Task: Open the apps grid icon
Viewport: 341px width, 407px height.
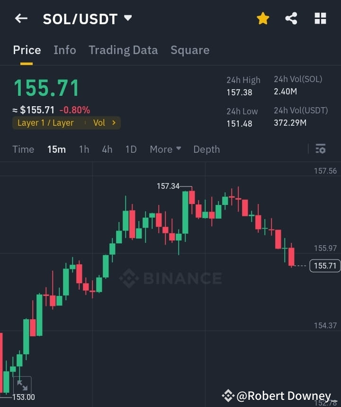Action: tap(320, 18)
